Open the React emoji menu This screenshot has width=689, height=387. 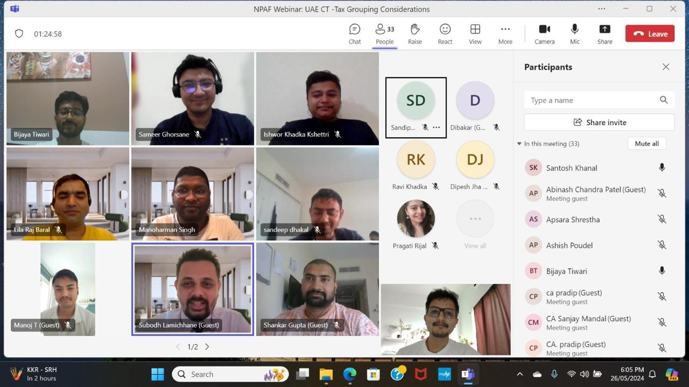[445, 34]
